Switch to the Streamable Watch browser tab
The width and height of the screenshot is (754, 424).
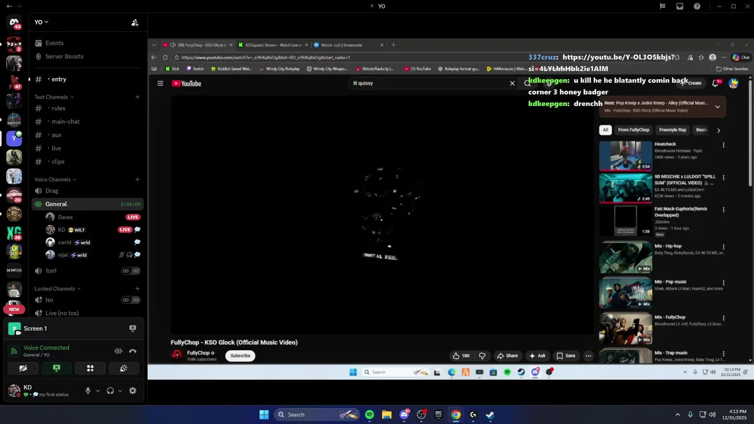[x=348, y=45]
